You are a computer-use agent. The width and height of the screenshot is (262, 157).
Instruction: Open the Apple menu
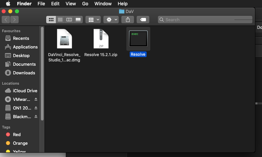point(8,4)
